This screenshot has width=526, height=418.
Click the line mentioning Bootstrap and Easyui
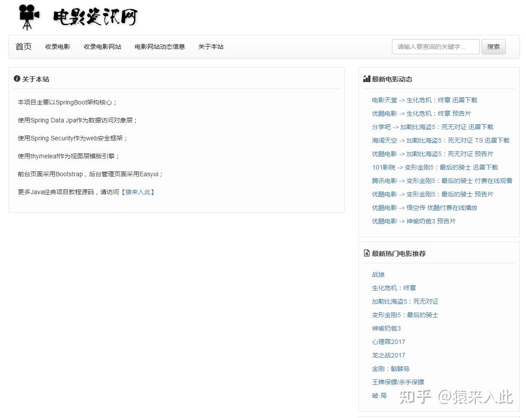pos(90,174)
